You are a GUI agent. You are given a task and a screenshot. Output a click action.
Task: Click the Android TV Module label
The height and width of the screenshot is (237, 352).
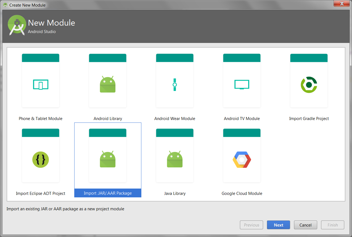point(242,119)
